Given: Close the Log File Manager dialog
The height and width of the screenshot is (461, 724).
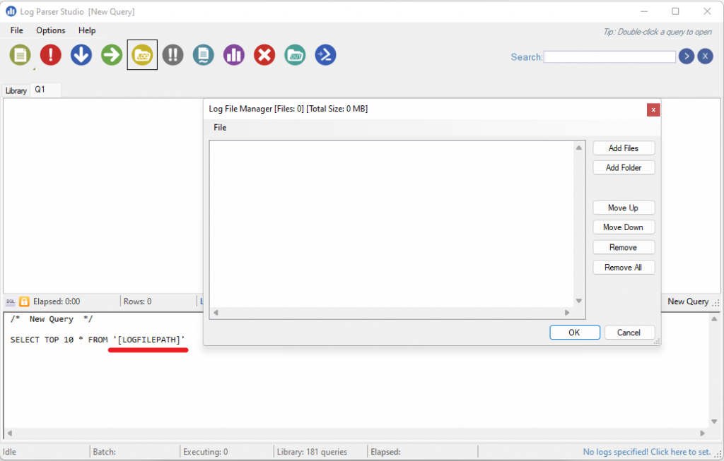Looking at the screenshot, I should point(653,109).
